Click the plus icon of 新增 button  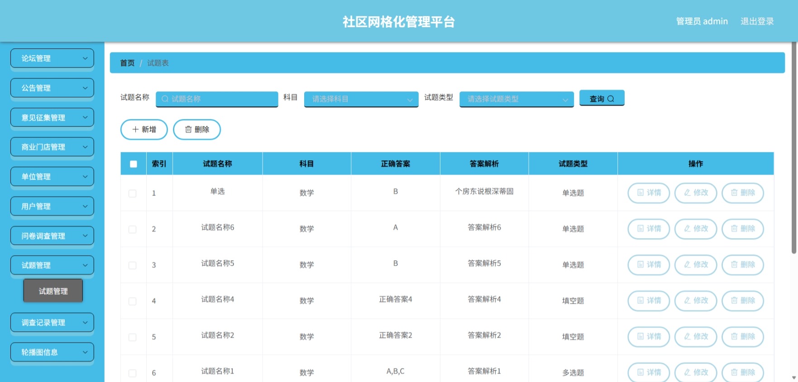135,129
